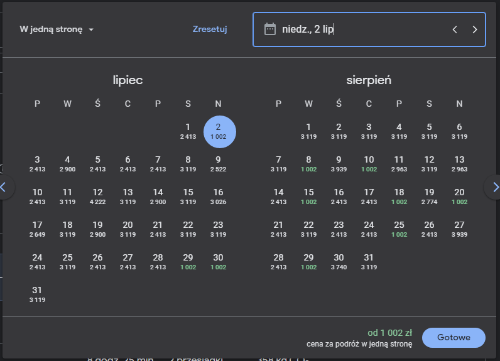
Task: Choose July 9 priced 2 522
Action: click(218, 164)
